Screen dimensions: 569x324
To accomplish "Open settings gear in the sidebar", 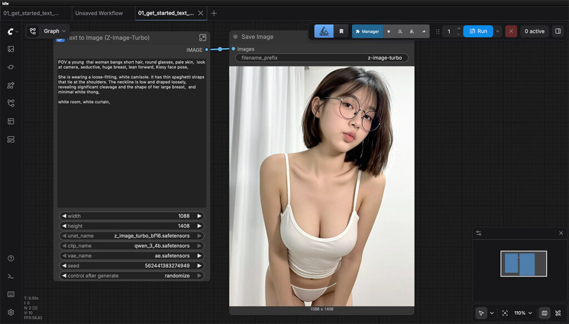I will click(11, 312).
